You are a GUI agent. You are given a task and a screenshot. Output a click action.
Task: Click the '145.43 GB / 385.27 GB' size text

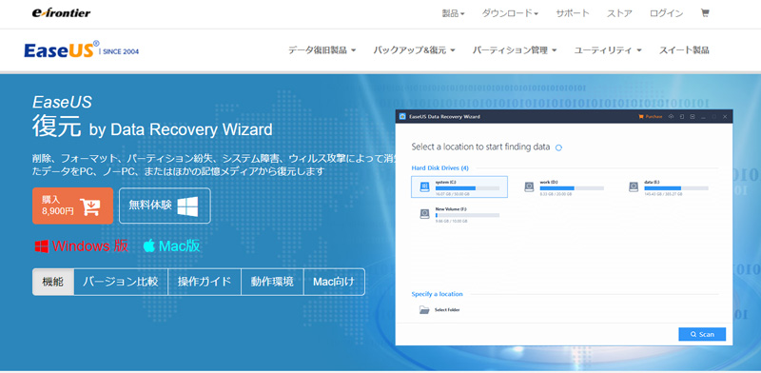pos(663,194)
